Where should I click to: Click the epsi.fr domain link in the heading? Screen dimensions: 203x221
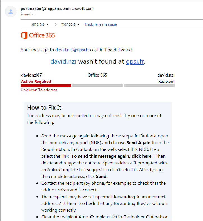click(135, 61)
